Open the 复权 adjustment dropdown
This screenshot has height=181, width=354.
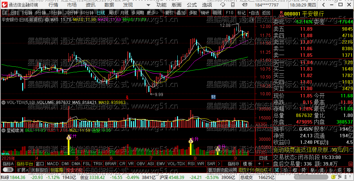tap(169, 13)
